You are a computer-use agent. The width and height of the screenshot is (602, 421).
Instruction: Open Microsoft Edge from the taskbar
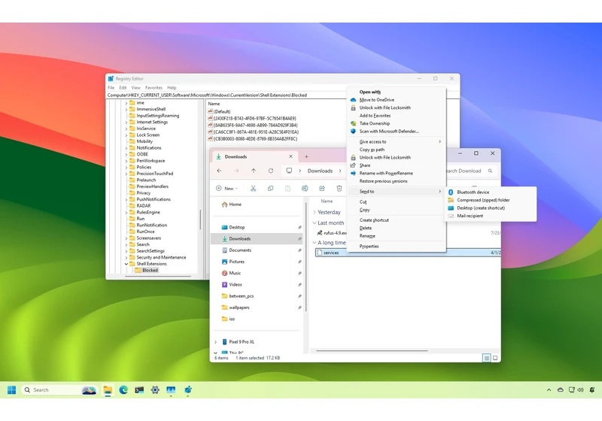(123, 390)
